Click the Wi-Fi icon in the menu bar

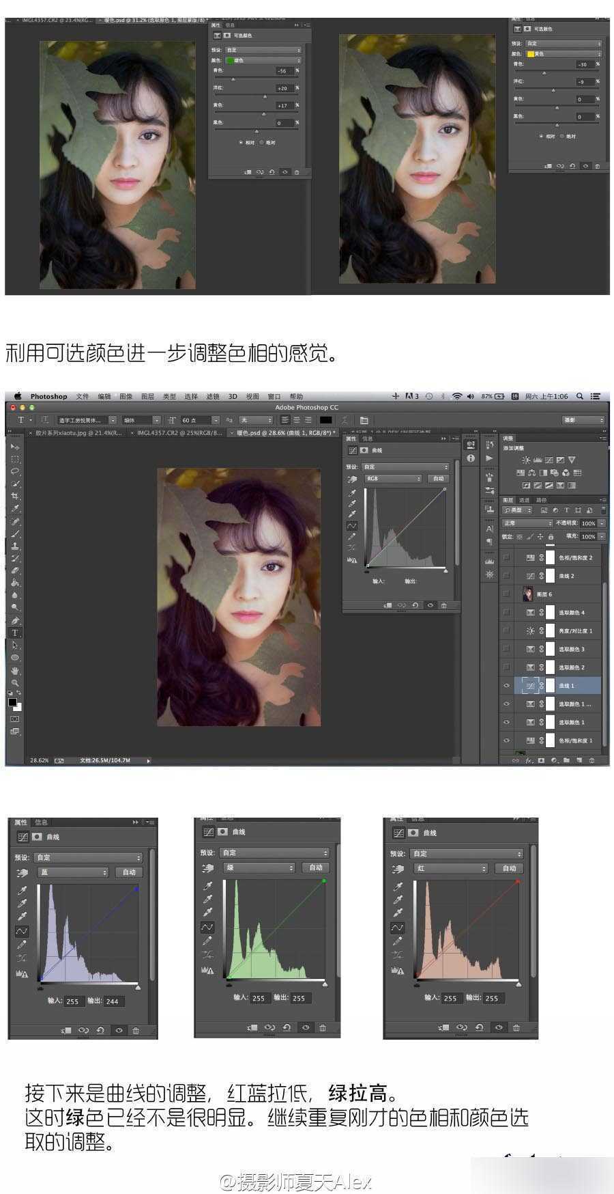pyautogui.click(x=457, y=396)
